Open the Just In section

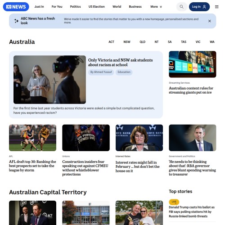[x=39, y=7]
